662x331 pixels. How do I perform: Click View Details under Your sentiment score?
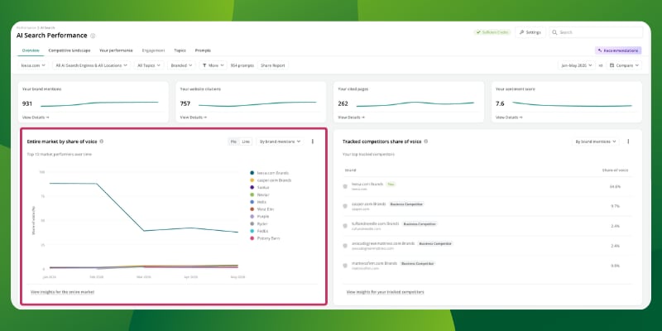pos(509,118)
